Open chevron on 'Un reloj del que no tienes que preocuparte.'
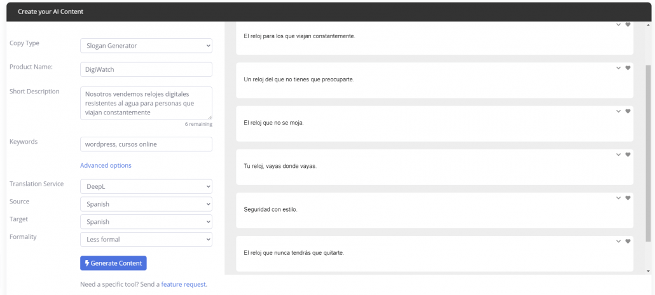Viewport: 655px width, 295px height. coord(619,68)
